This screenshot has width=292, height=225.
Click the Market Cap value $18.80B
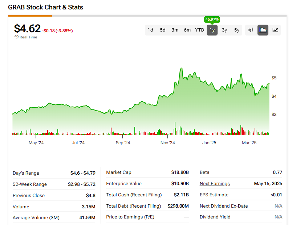pyautogui.click(x=180, y=172)
